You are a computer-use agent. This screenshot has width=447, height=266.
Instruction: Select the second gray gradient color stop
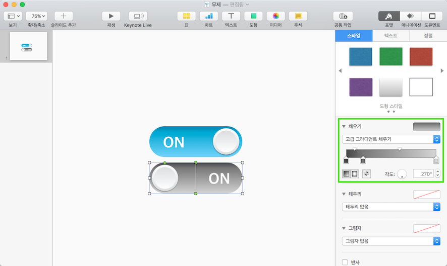[x=363, y=160]
